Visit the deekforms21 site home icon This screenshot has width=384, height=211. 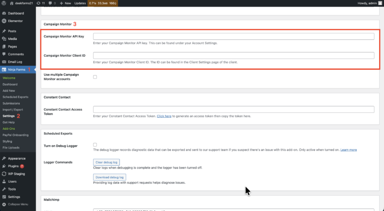pos(12,3)
